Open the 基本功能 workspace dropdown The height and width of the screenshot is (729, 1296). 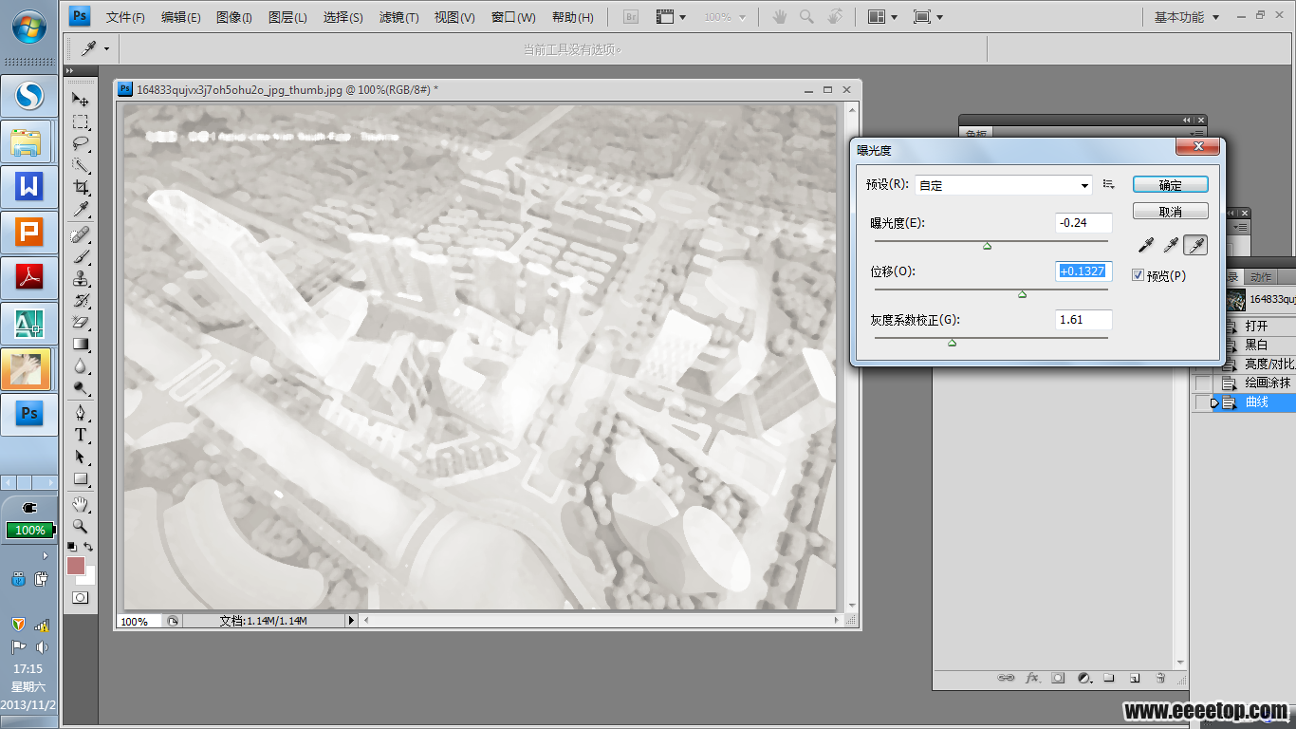tap(1185, 17)
